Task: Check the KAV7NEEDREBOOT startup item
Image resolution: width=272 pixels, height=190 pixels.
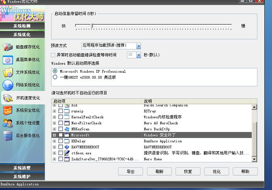Action: [x=61, y=147]
